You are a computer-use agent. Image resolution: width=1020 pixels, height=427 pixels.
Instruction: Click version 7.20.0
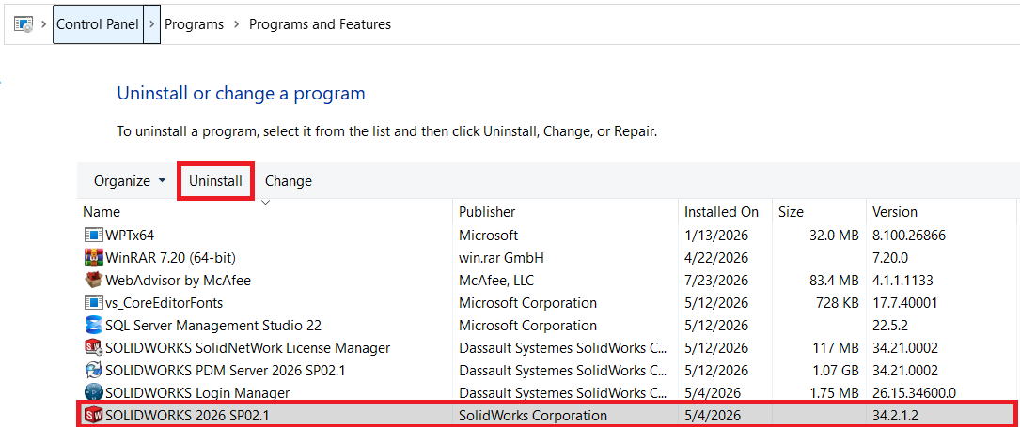[x=892, y=258]
